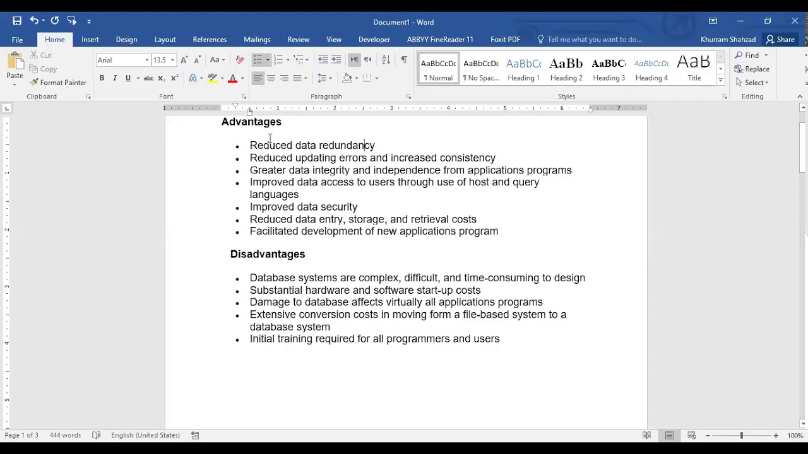The height and width of the screenshot is (454, 808).
Task: Open the ABBYY FineReader 11 tab
Action: click(440, 40)
